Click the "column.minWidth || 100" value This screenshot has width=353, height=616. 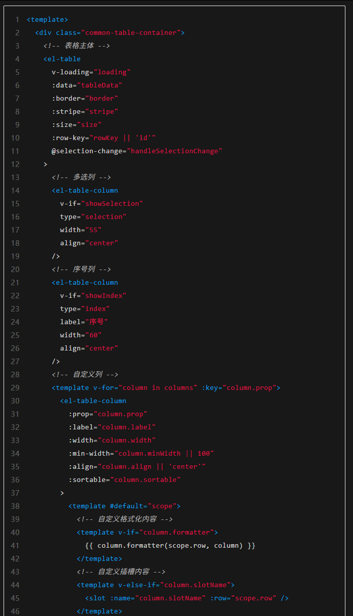164,454
